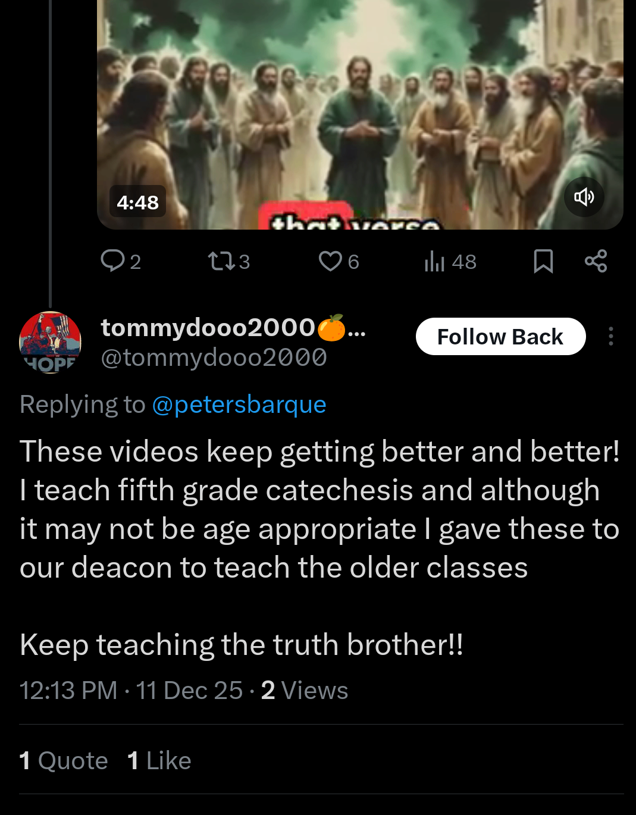Click the reply text body
This screenshot has width=636, height=815.
tap(319, 509)
